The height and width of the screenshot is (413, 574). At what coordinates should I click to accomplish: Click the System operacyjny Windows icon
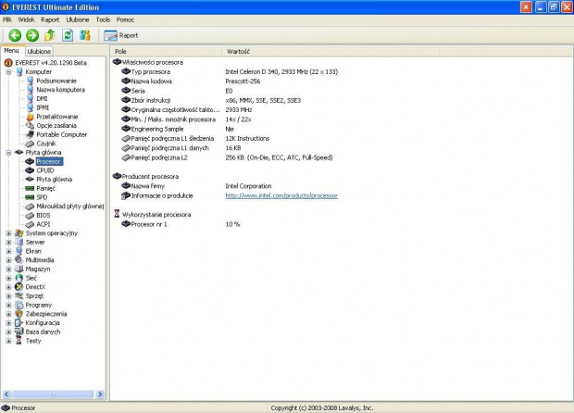(19, 233)
